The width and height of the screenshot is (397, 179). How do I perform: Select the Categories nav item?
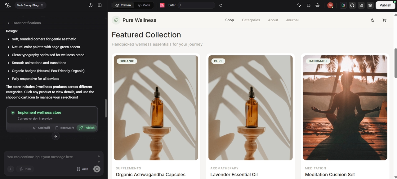(x=251, y=20)
